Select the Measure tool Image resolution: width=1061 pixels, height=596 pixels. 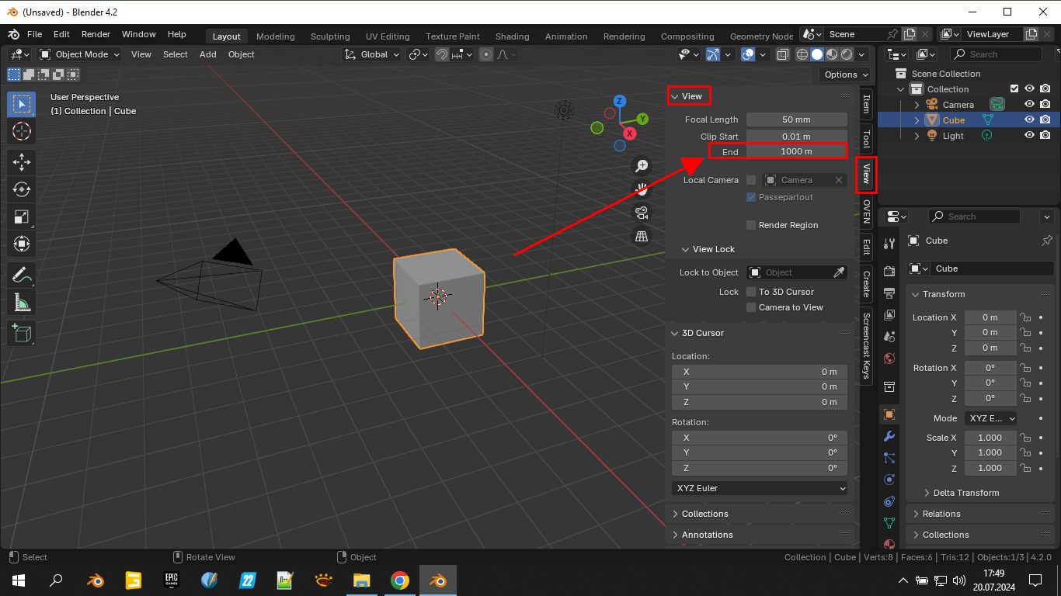coord(22,302)
